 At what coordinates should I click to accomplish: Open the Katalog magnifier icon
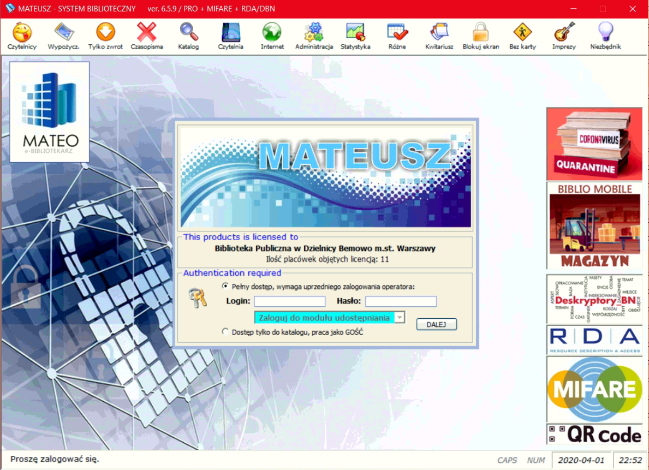(x=189, y=33)
